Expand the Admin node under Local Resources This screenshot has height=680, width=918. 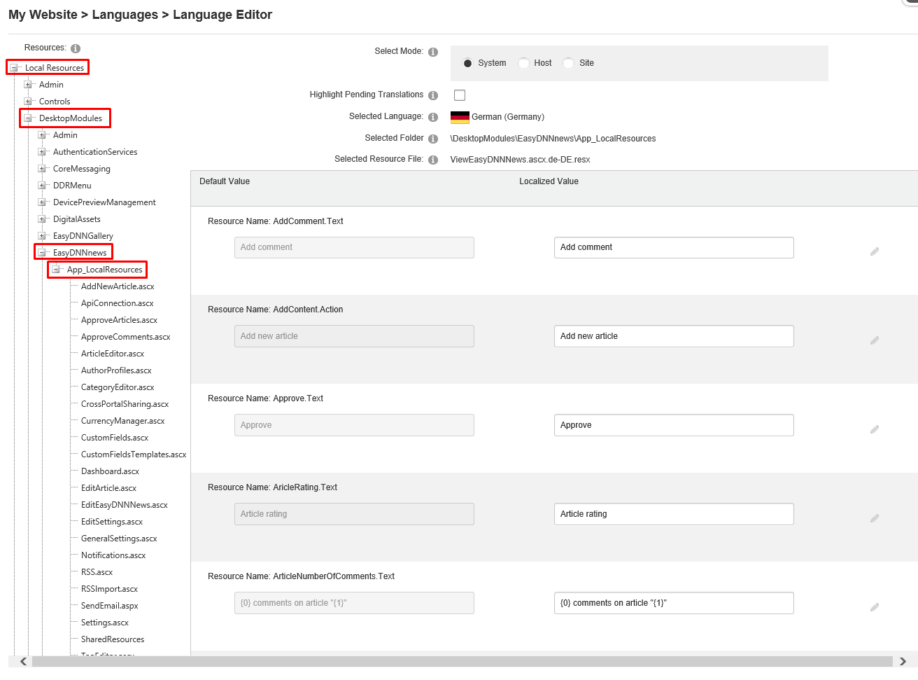[x=27, y=85]
